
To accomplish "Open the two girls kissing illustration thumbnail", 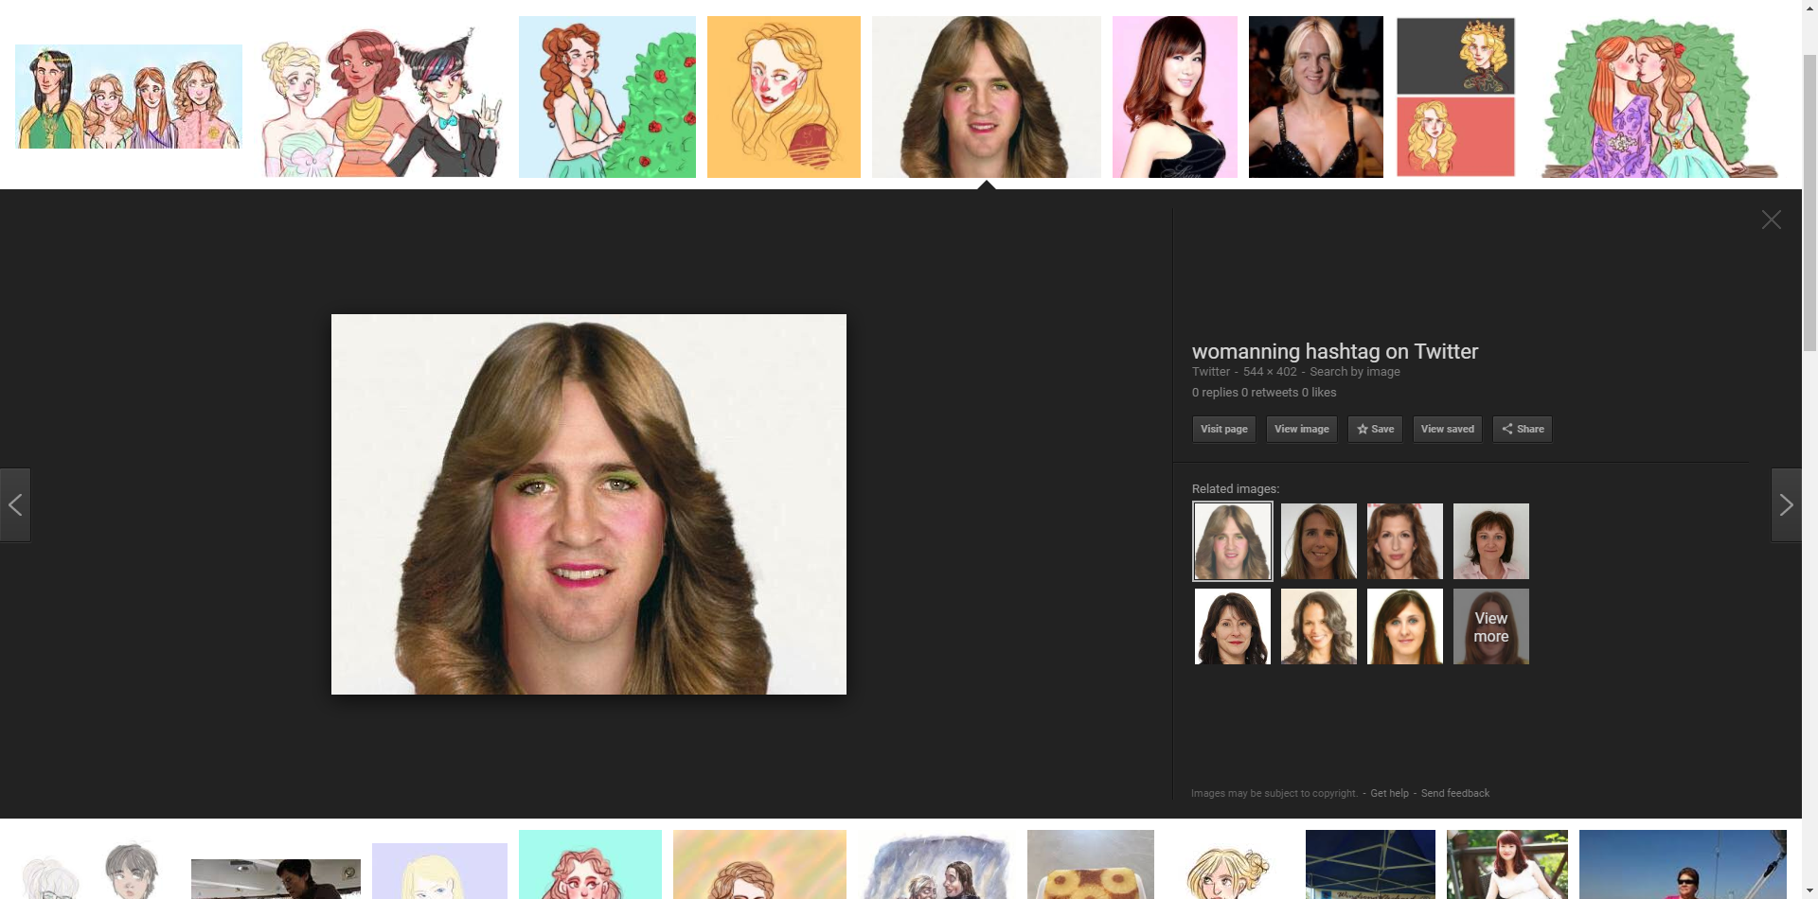I will [1658, 97].
